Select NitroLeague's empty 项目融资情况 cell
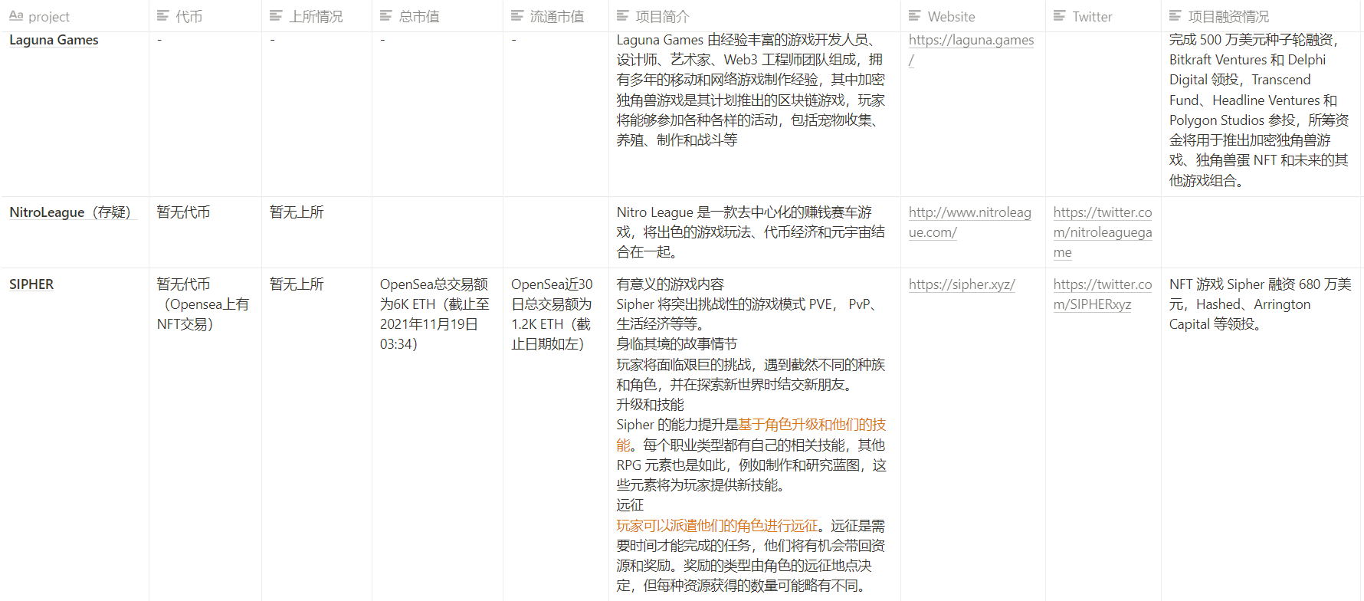Screen dimensions: 1364x601 click(1261, 232)
